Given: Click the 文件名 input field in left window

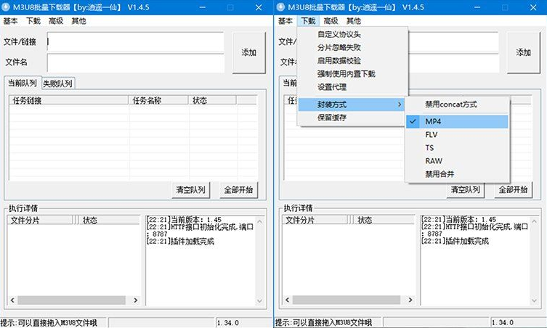Looking at the screenshot, I should 136,62.
